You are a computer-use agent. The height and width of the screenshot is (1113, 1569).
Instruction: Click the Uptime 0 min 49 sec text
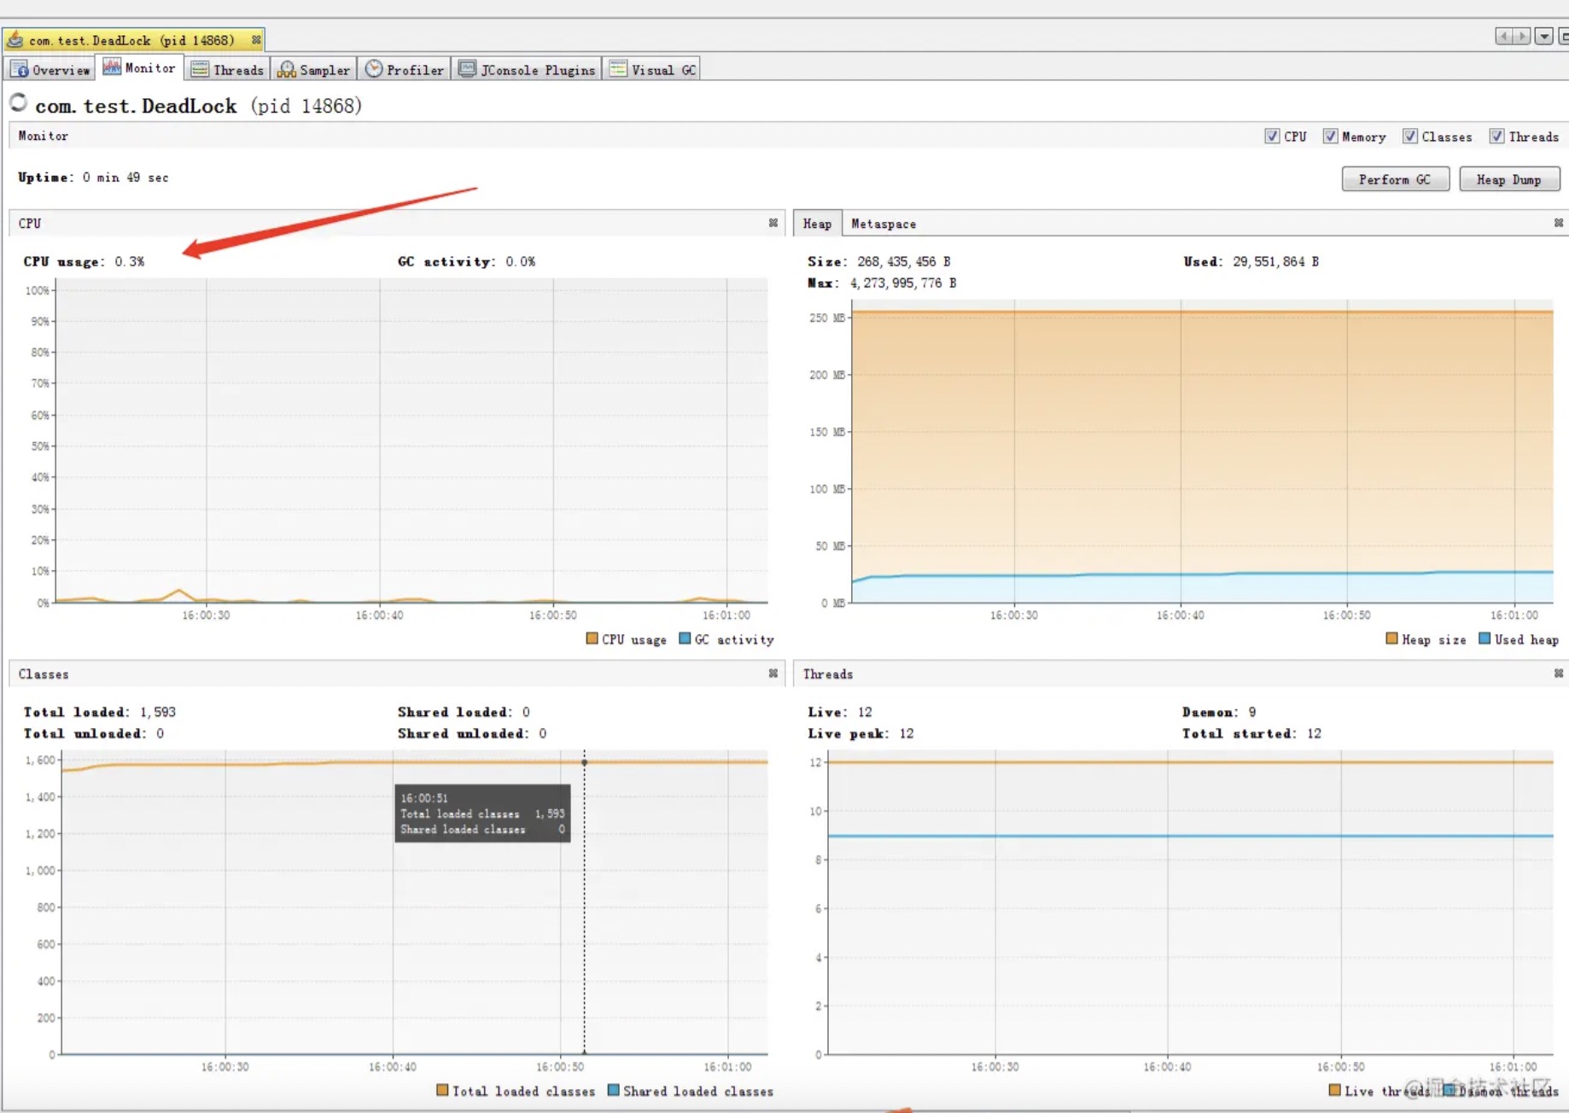click(x=93, y=178)
